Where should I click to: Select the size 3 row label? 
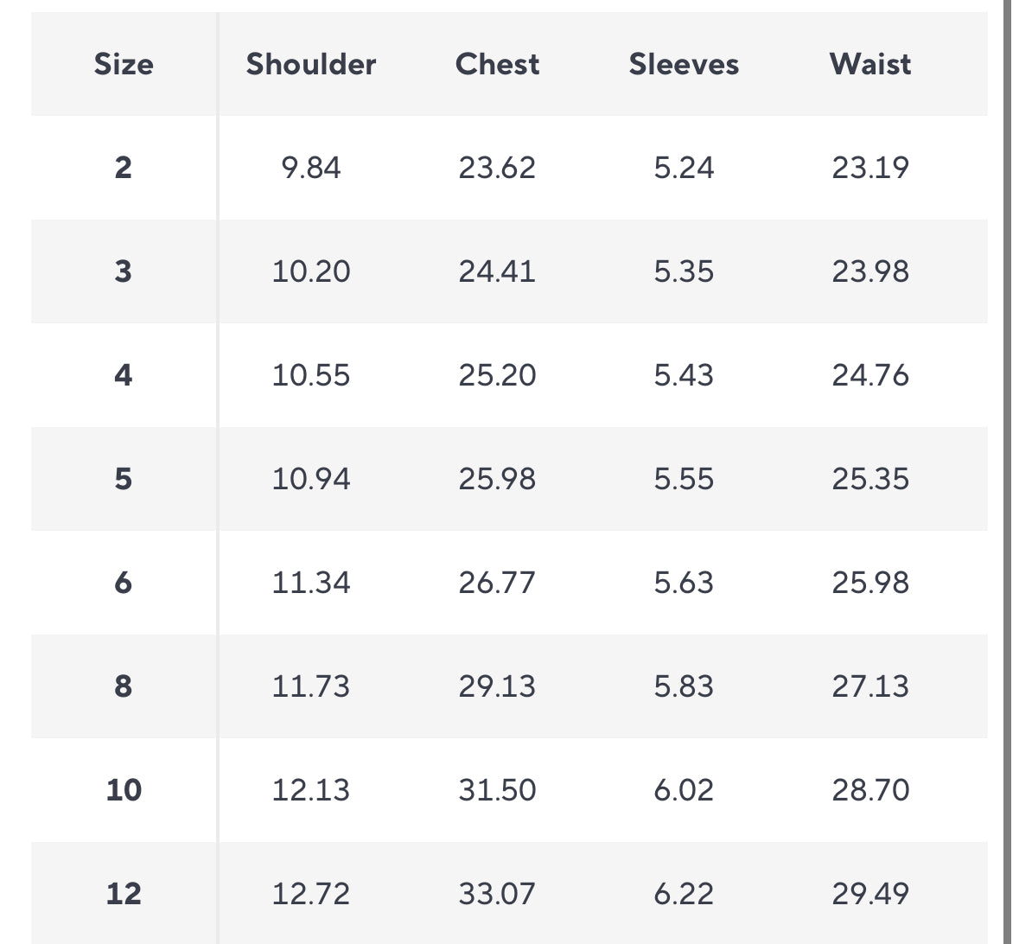pos(124,271)
